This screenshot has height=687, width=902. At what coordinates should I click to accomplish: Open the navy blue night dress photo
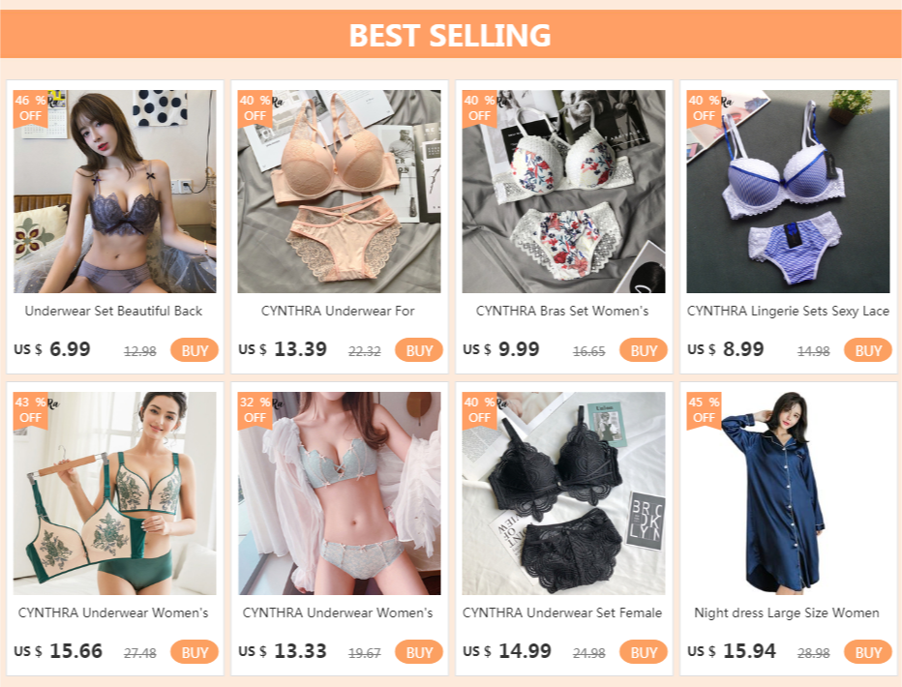(x=788, y=493)
